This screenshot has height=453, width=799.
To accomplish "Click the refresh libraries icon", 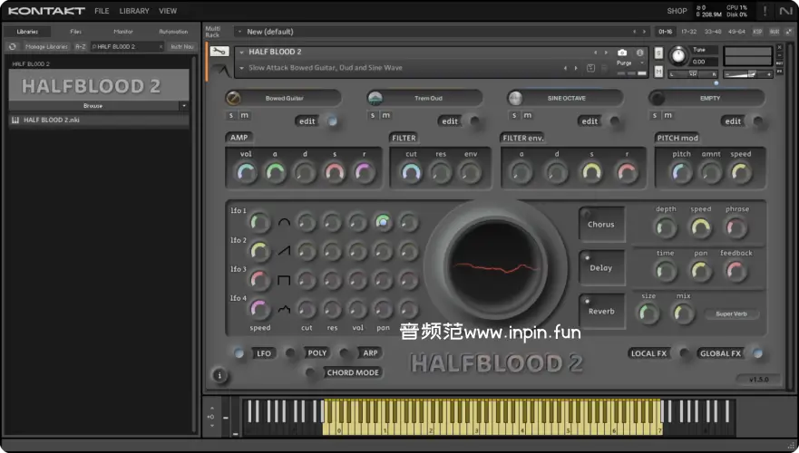I will [13, 46].
